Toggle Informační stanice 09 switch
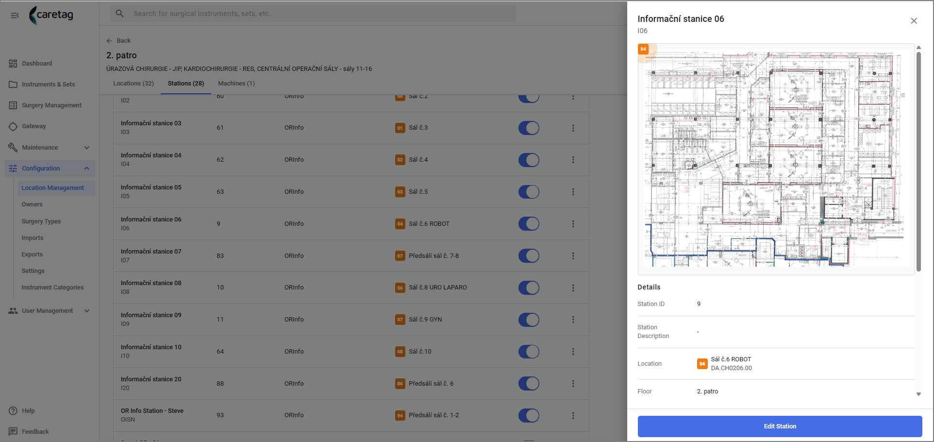This screenshot has width=934, height=442. [x=529, y=320]
